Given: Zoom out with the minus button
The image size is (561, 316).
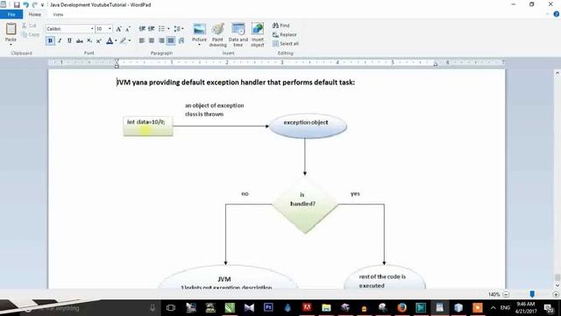Looking at the screenshot, I should pos(506,294).
